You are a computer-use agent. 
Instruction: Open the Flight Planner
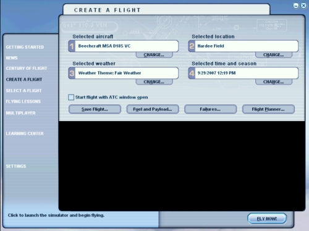268,109
